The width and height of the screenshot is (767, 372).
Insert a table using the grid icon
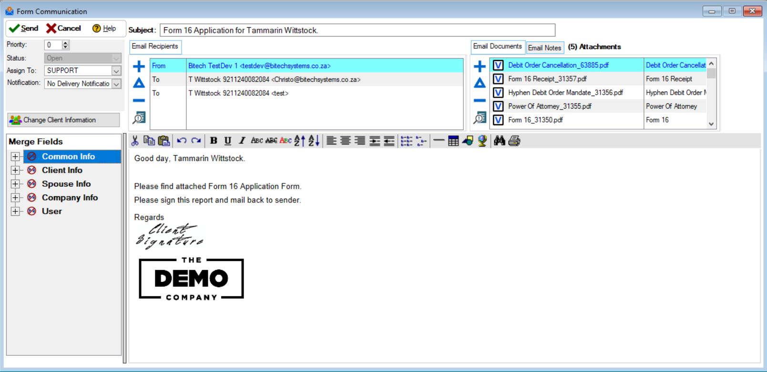pos(453,141)
